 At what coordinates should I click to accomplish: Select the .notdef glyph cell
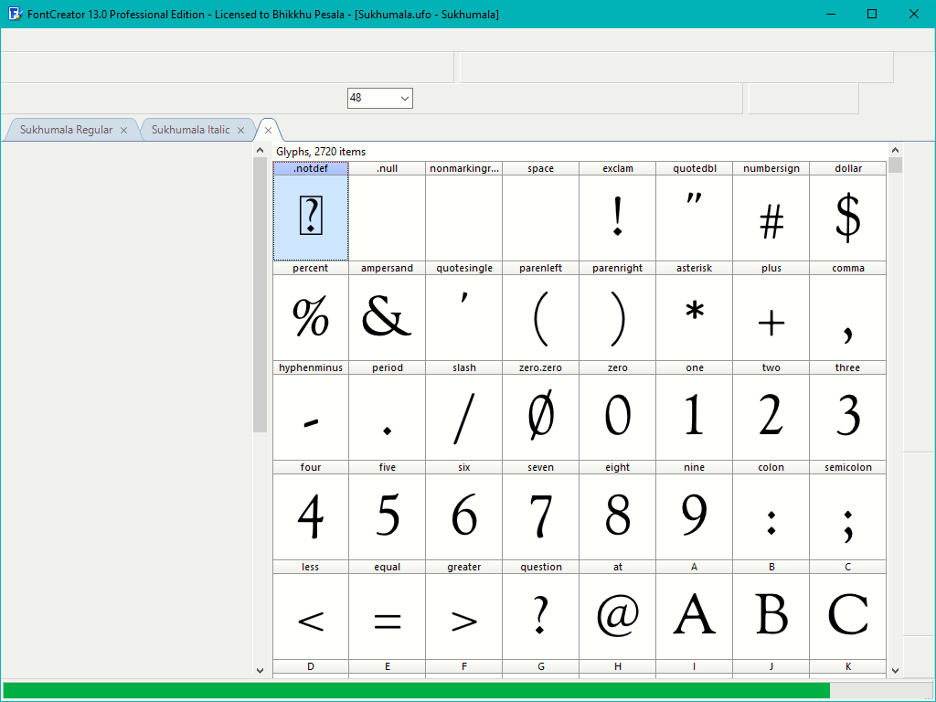[x=311, y=211]
